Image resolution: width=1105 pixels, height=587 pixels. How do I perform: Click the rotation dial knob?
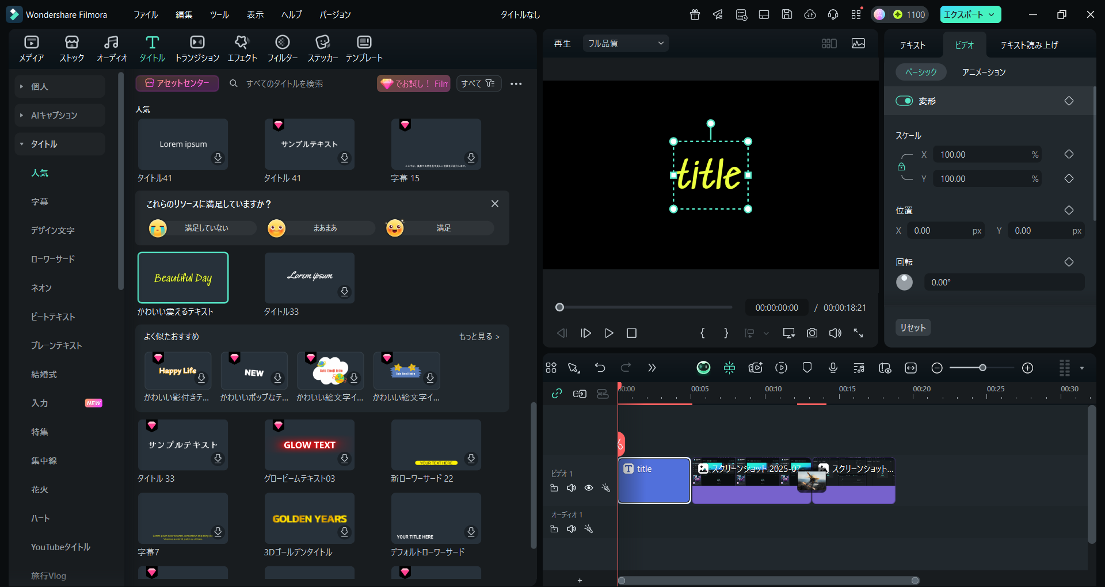coord(904,282)
